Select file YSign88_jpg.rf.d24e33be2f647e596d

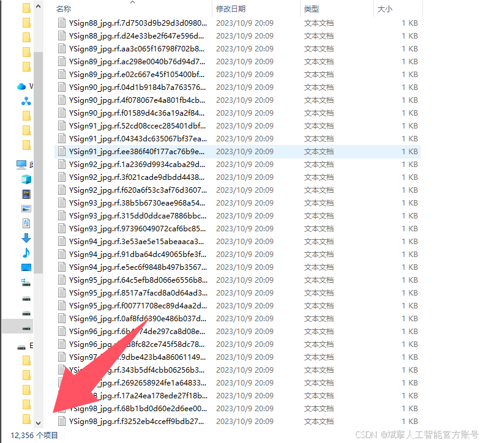pos(136,36)
